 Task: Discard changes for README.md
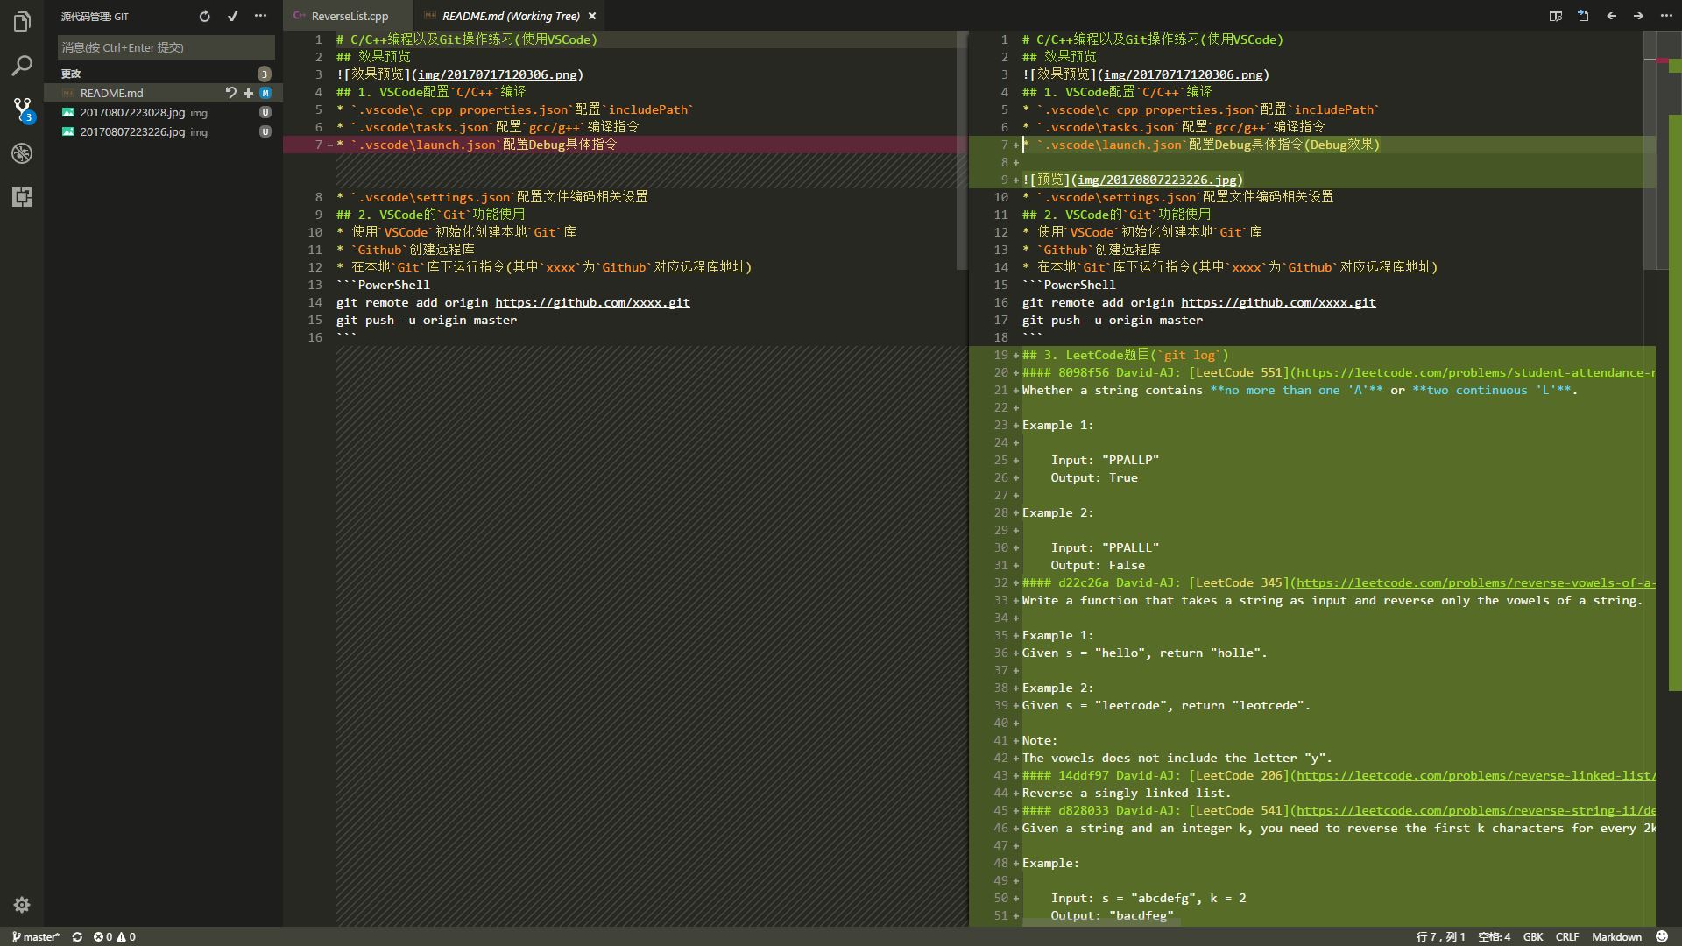click(x=231, y=93)
